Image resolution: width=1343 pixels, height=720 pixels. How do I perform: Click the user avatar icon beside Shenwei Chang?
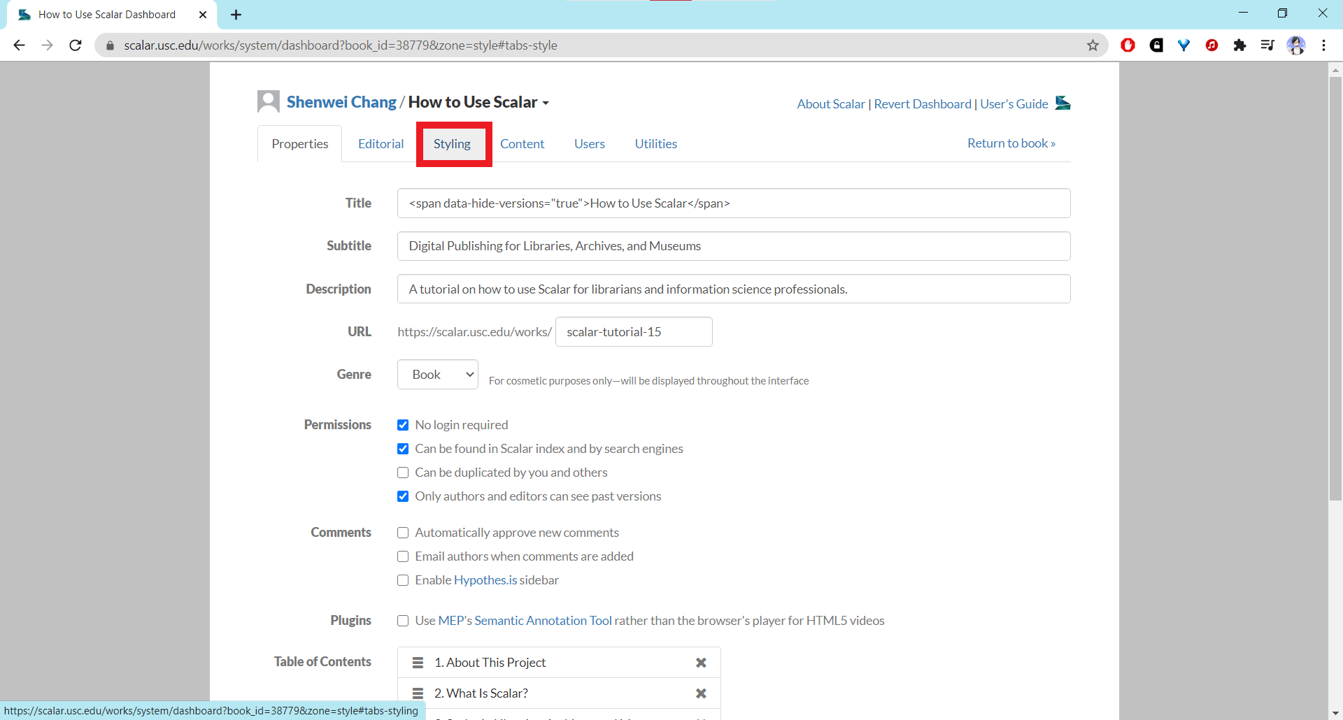(x=269, y=102)
